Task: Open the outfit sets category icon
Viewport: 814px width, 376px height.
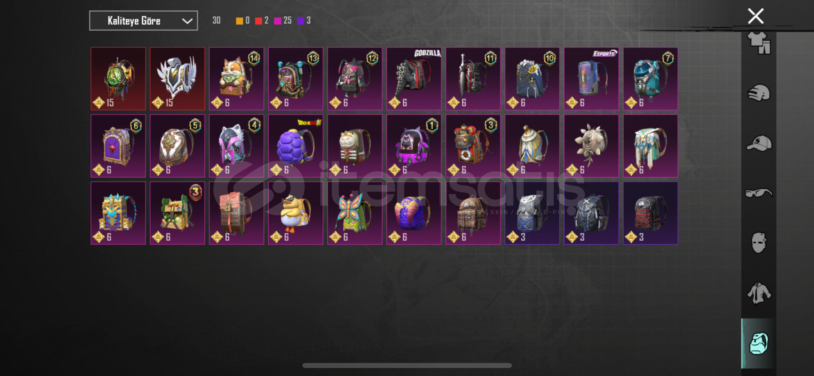Action: coord(759,42)
